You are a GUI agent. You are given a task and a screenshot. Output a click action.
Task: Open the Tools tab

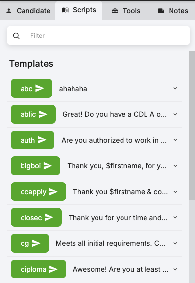tap(126, 11)
